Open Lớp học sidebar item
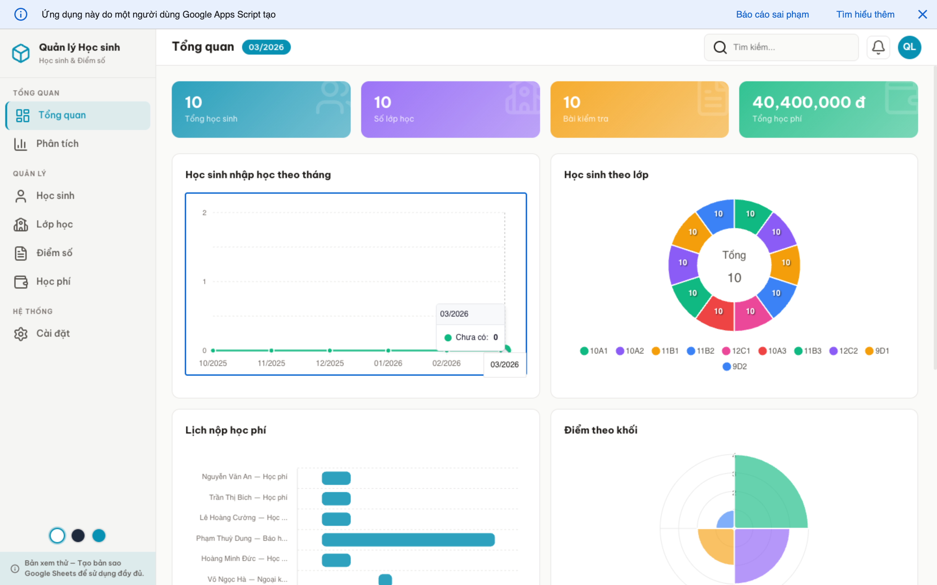Screen dimensions: 937x585 (x=54, y=224)
